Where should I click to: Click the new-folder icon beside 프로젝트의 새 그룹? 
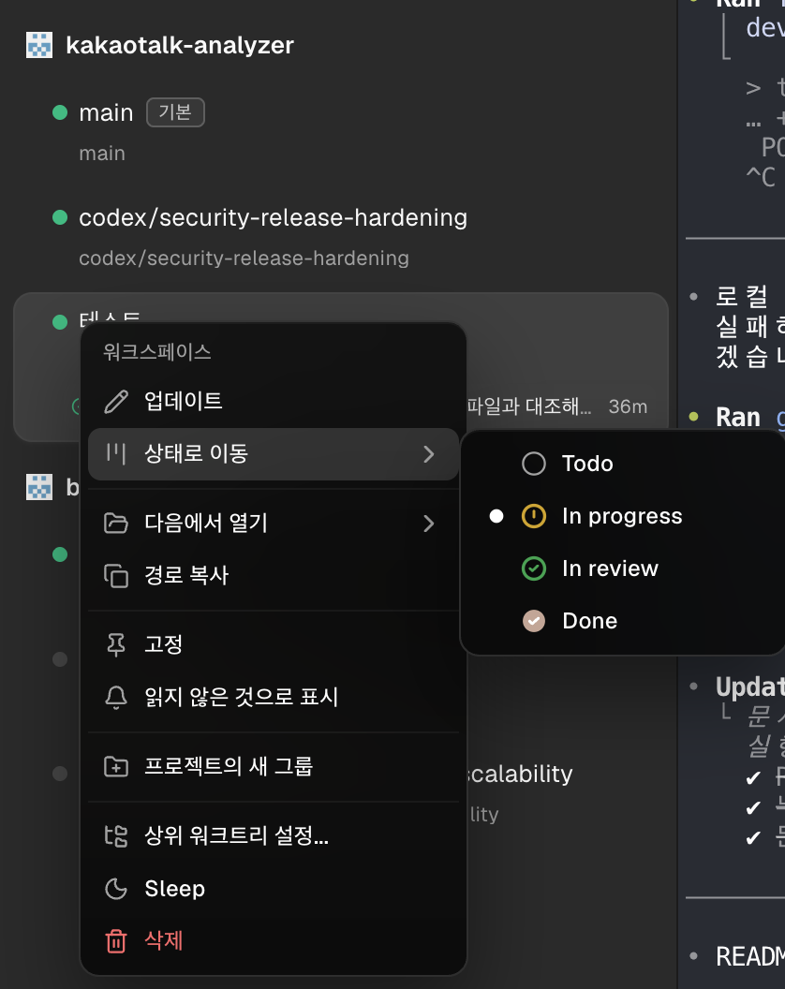click(x=116, y=766)
